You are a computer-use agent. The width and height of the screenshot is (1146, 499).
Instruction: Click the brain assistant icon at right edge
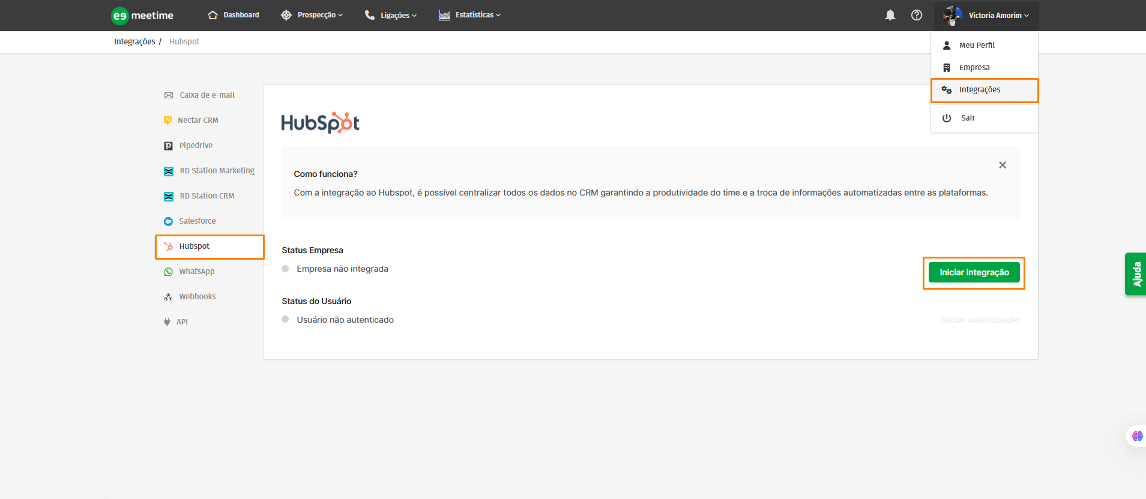1138,436
